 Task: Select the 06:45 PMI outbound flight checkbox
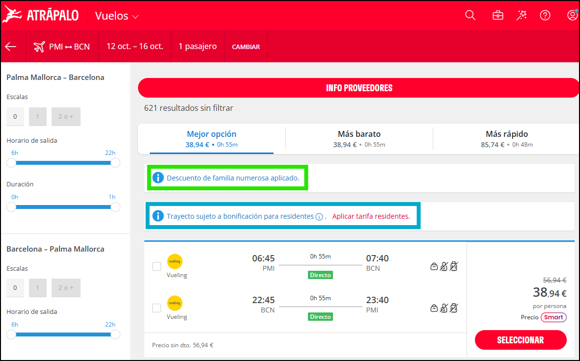157,266
